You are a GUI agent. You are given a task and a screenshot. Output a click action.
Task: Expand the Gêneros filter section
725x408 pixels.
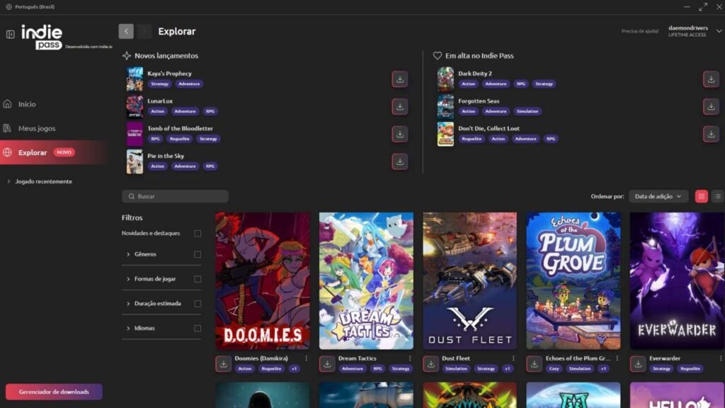tap(128, 254)
